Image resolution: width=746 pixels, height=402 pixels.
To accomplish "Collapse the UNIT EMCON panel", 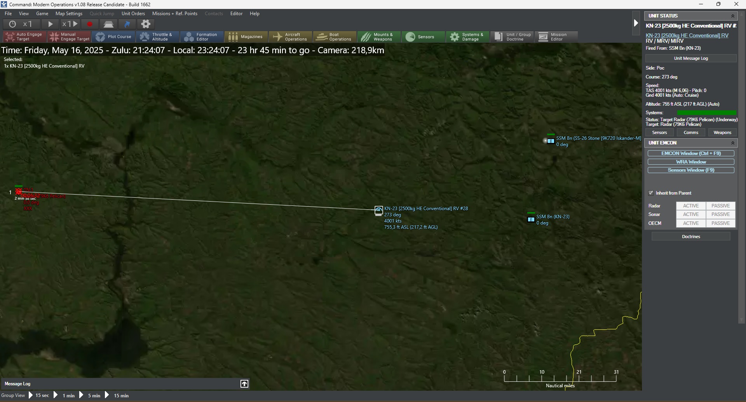I will (x=733, y=143).
